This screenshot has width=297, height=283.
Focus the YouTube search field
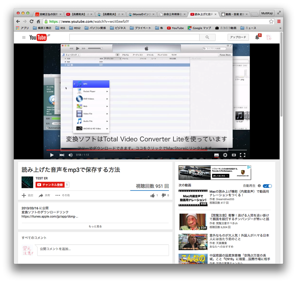pyautogui.click(x=134, y=38)
